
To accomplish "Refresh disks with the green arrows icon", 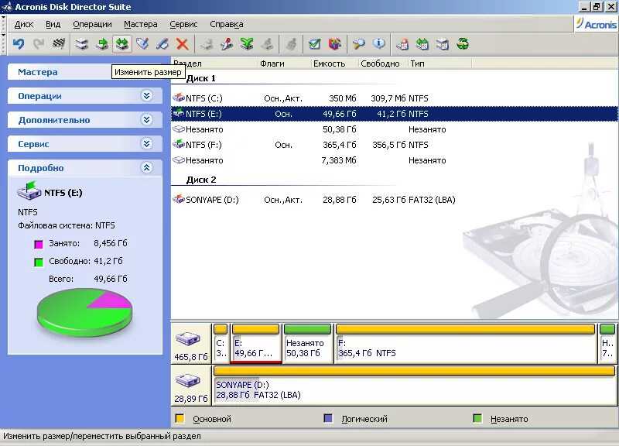I will click(462, 44).
